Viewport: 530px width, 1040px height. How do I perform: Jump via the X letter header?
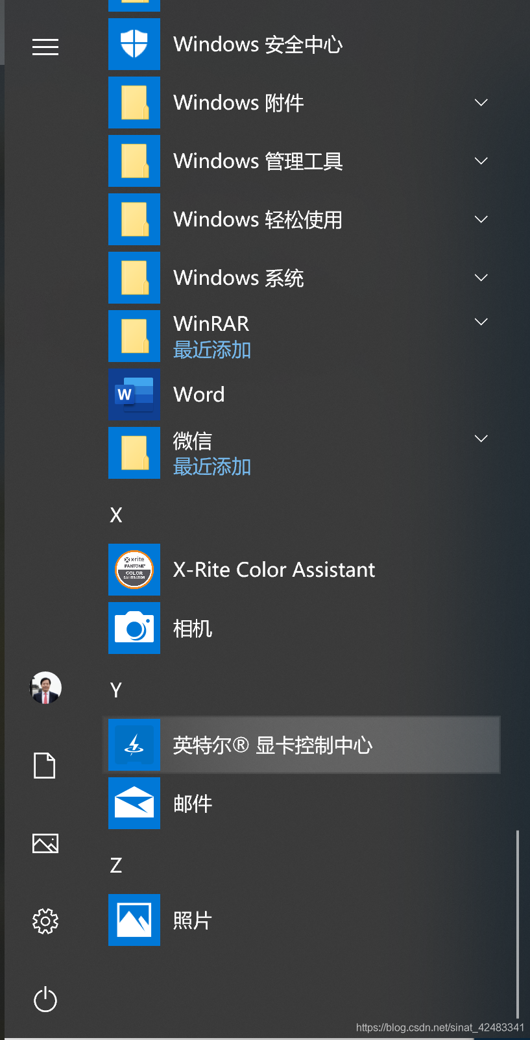point(116,515)
